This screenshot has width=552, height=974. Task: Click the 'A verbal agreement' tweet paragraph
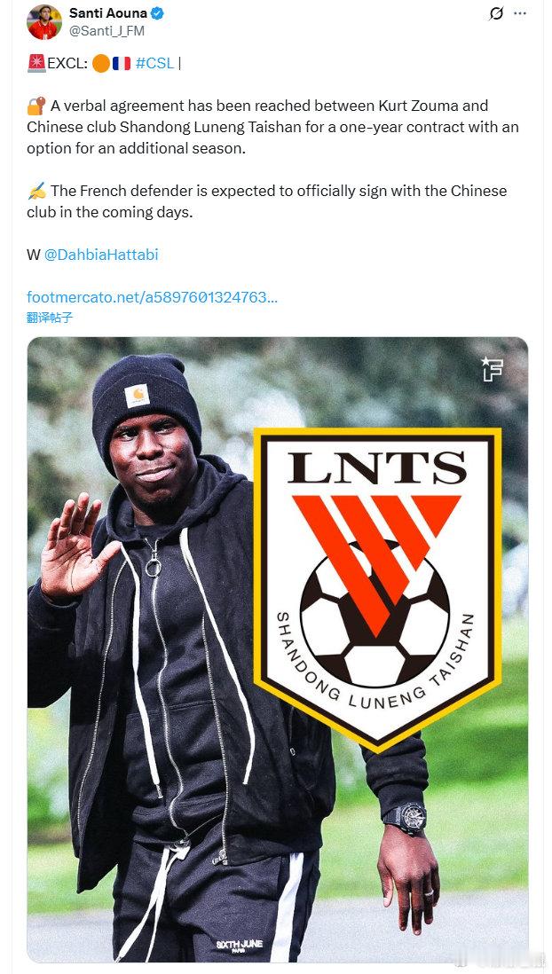[x=272, y=128]
